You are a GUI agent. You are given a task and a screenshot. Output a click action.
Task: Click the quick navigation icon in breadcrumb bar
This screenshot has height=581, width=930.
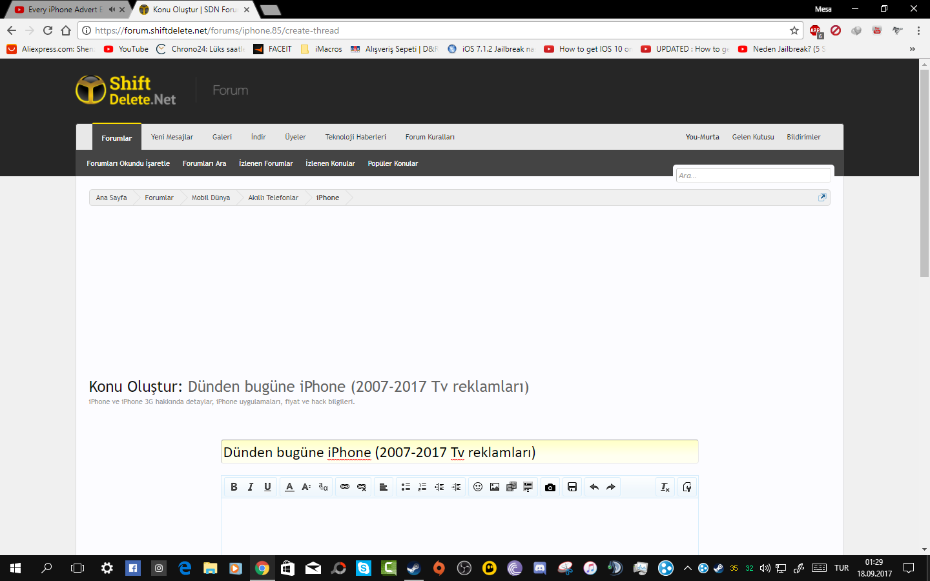click(x=822, y=198)
